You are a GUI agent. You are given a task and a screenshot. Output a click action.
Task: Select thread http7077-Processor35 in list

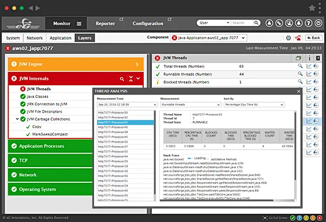coord(126,113)
